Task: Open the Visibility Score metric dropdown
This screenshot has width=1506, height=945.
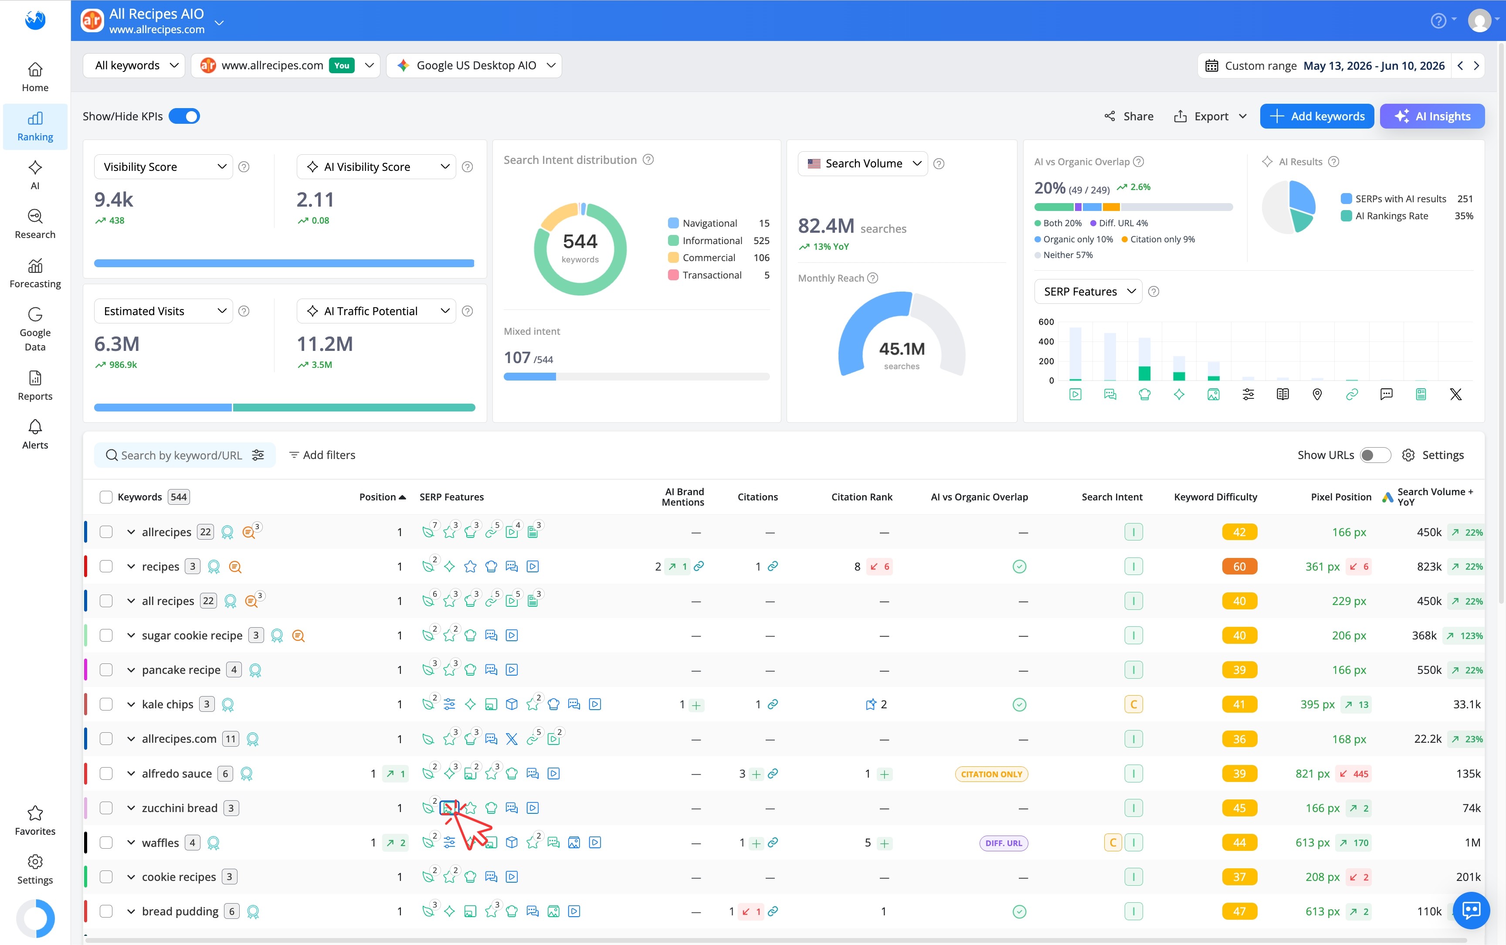Action: click(x=164, y=167)
